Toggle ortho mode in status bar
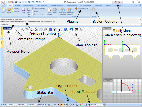This screenshot has height=107, width=142. pyautogui.click(x=52, y=104)
